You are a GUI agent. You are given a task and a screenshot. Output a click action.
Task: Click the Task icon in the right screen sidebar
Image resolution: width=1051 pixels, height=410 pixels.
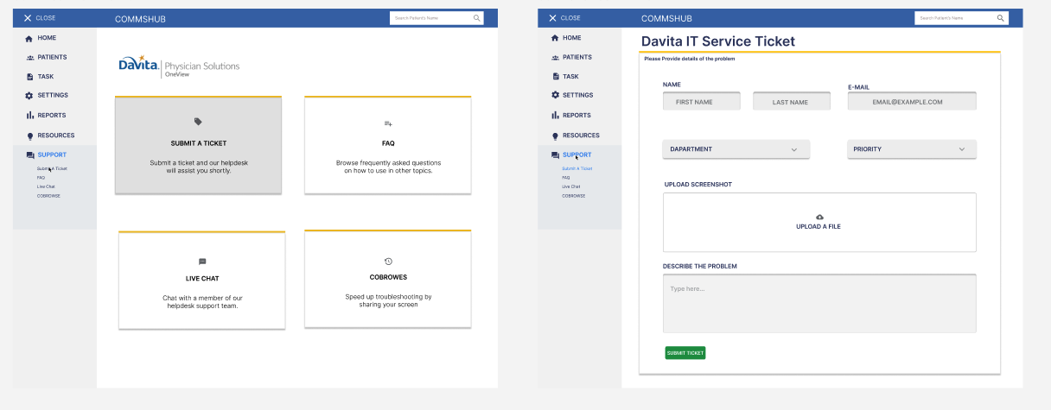pyautogui.click(x=555, y=77)
